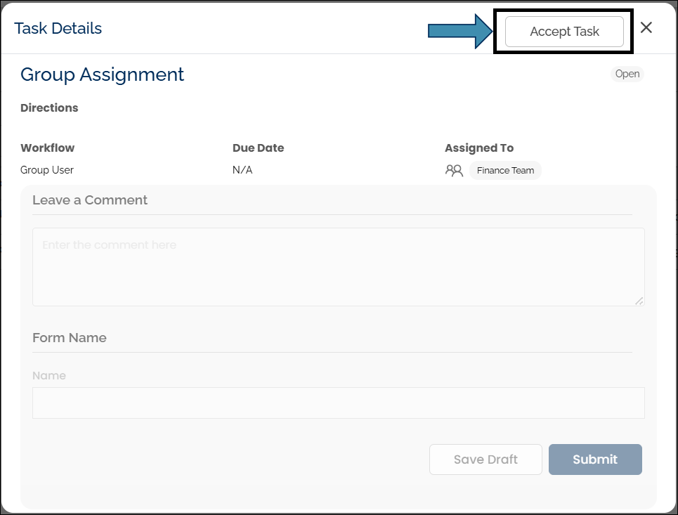Select the Finance Team chip
This screenshot has height=515, width=678.
505,170
